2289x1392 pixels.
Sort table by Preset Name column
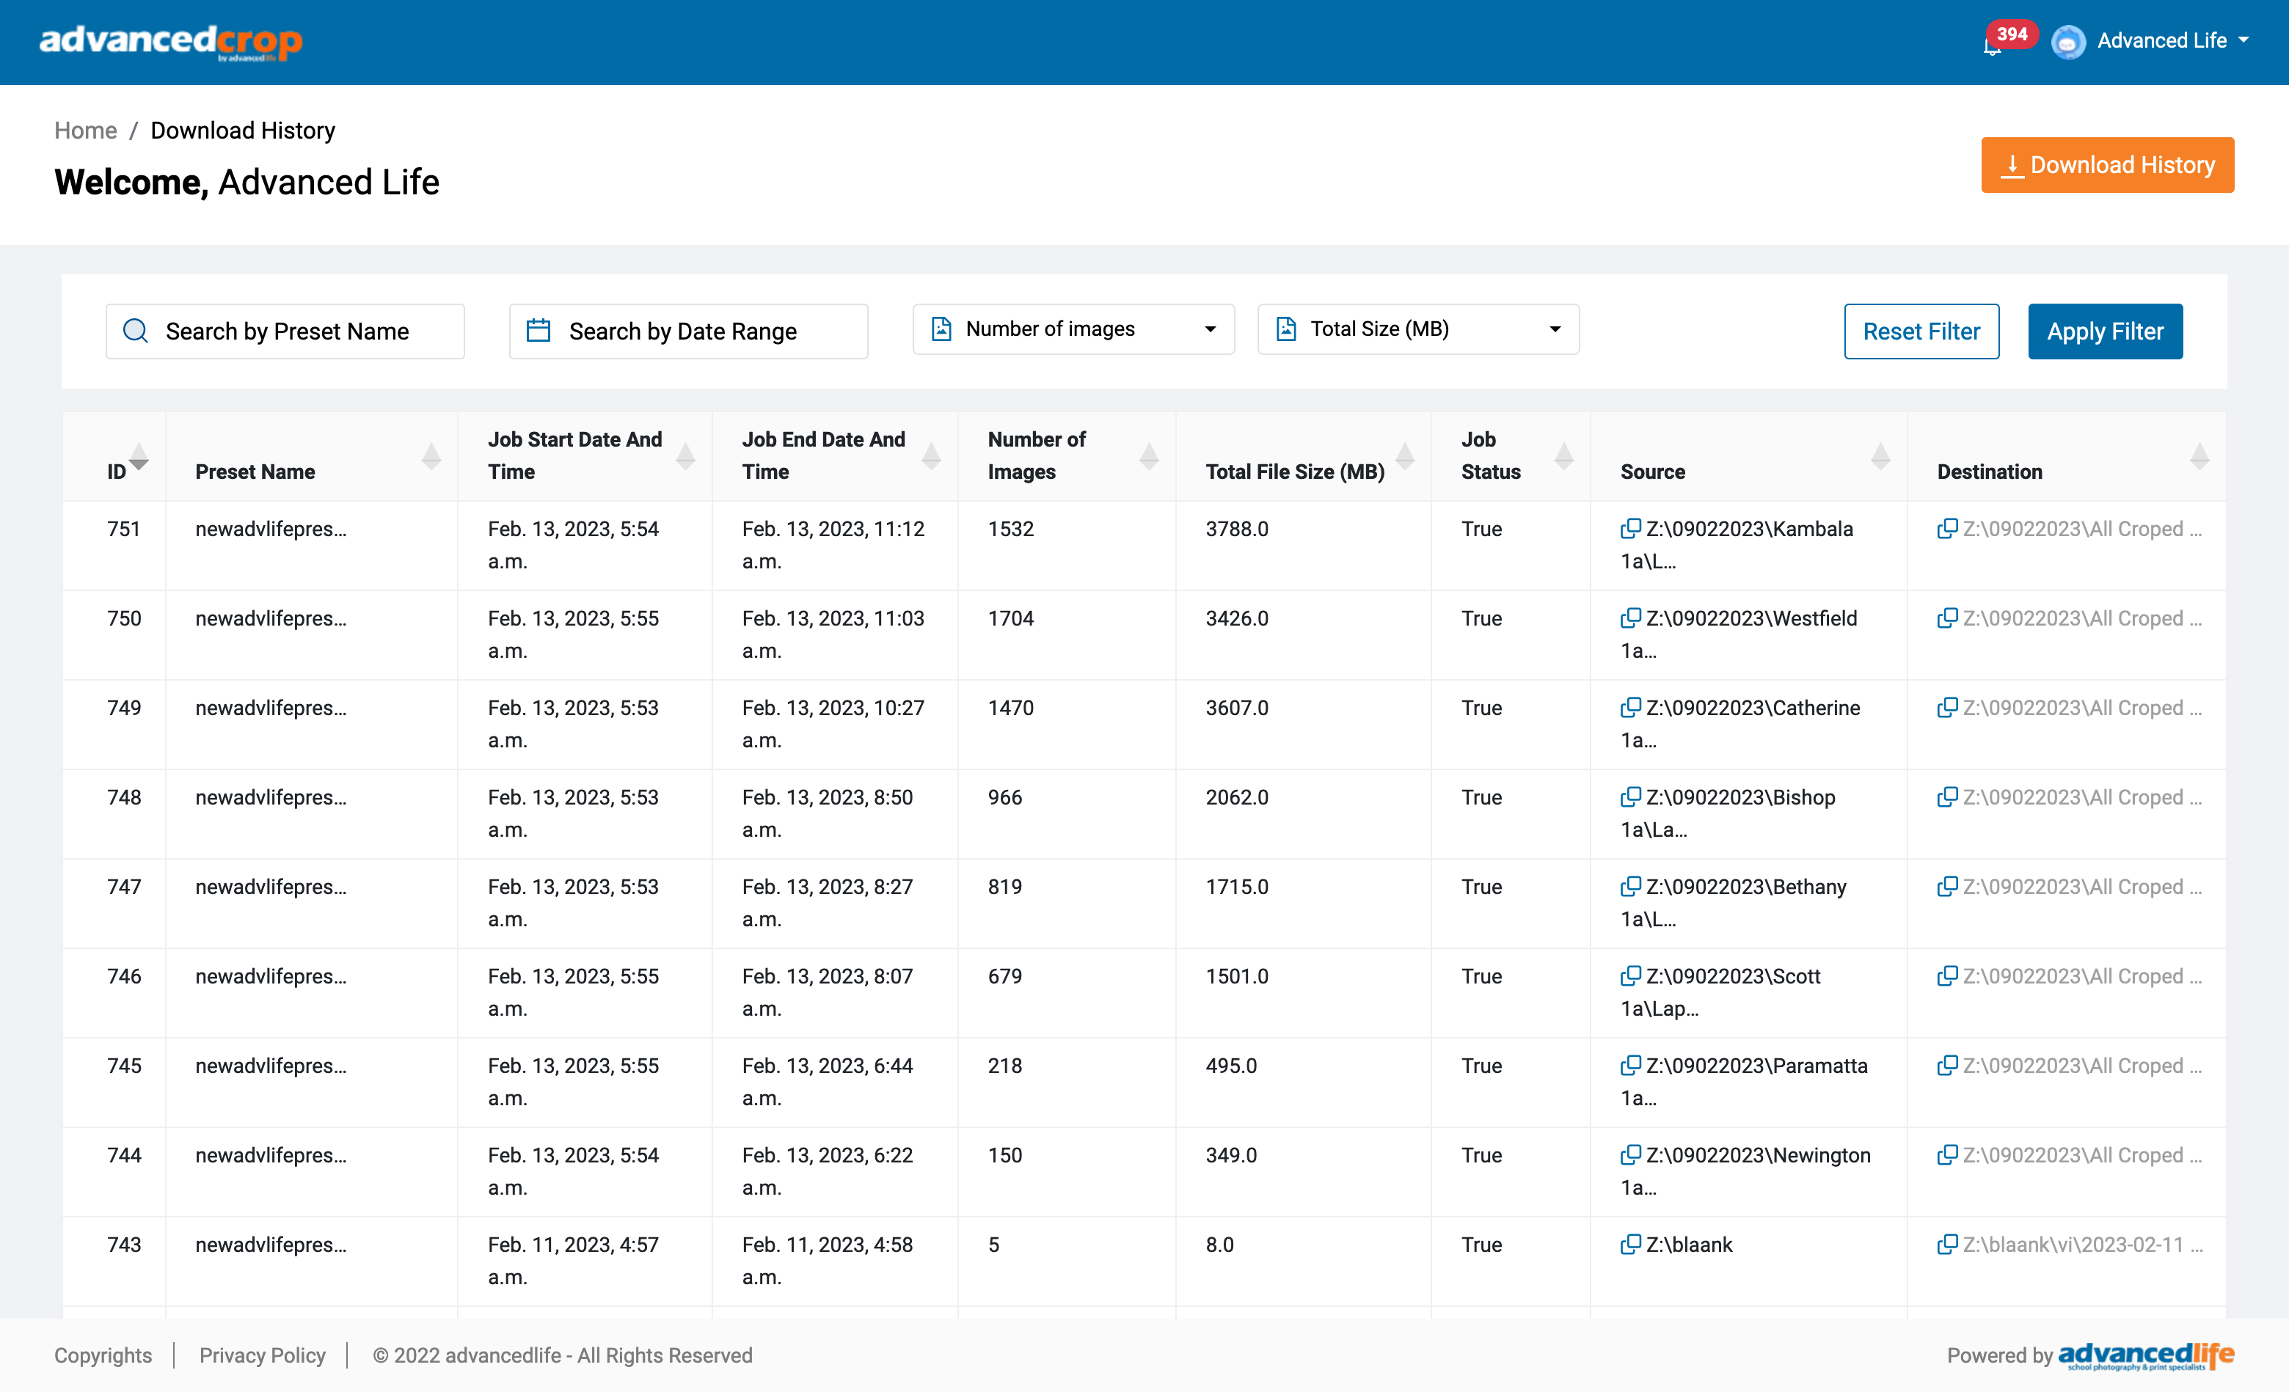[x=431, y=456]
